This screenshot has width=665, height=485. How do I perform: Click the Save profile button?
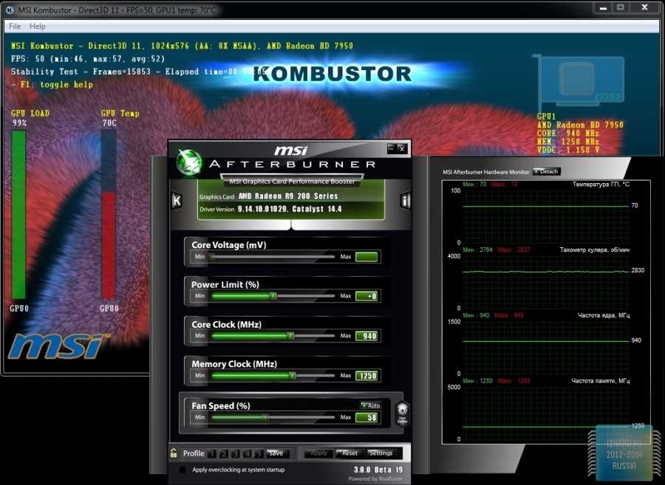(276, 453)
